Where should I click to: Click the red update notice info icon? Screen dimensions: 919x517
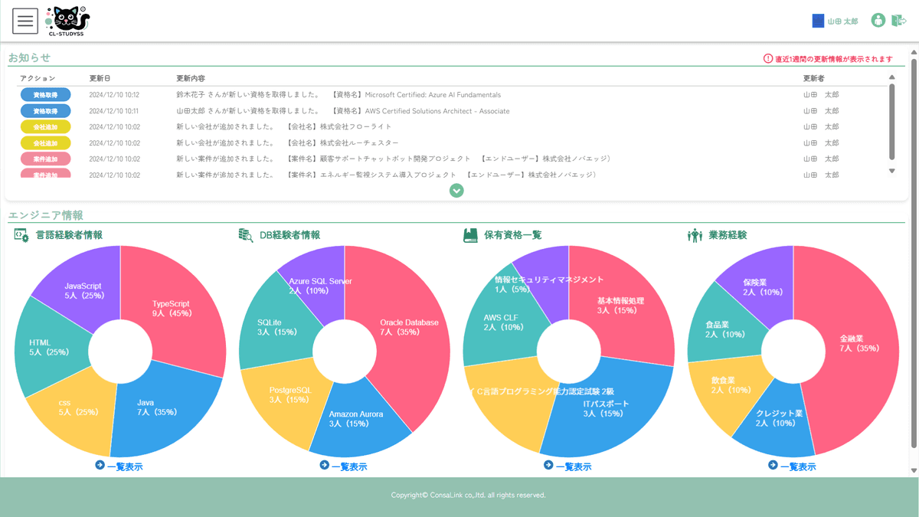[x=768, y=59]
